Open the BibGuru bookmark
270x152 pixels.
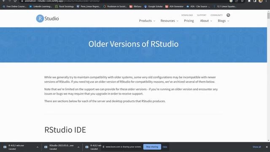point(135,6)
